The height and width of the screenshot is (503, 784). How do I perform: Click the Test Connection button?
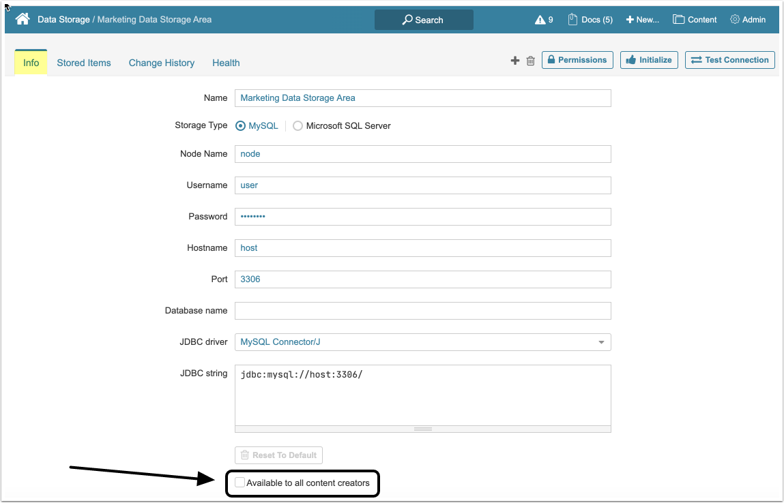[729, 60]
